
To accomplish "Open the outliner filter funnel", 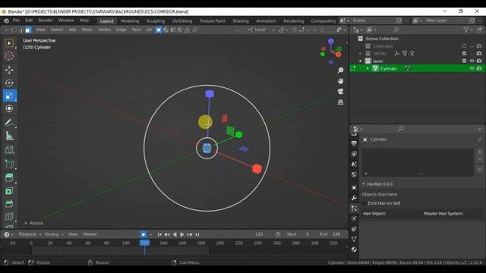I will [465, 30].
